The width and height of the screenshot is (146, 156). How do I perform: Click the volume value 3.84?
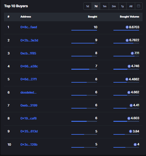[136, 131]
